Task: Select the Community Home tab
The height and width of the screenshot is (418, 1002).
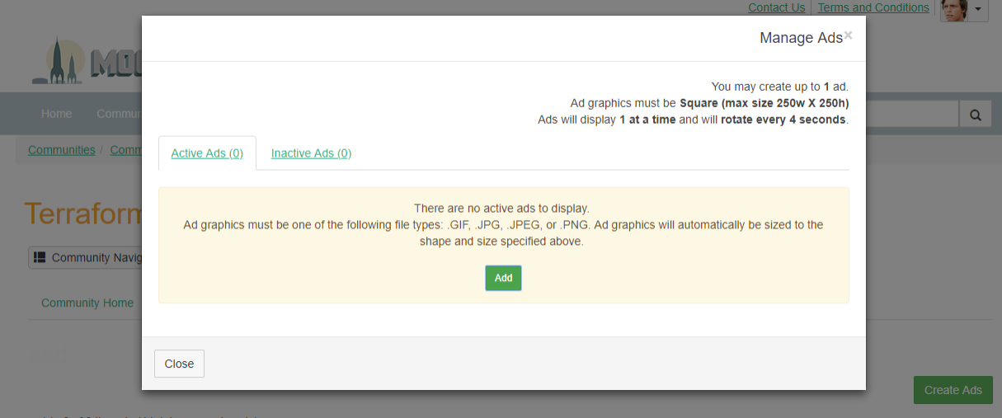Action: click(87, 303)
